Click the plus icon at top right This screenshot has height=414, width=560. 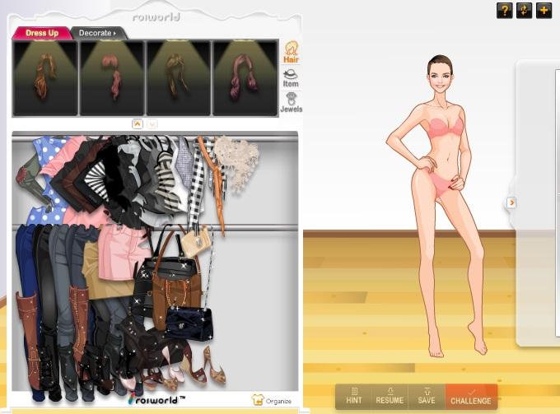(x=544, y=11)
